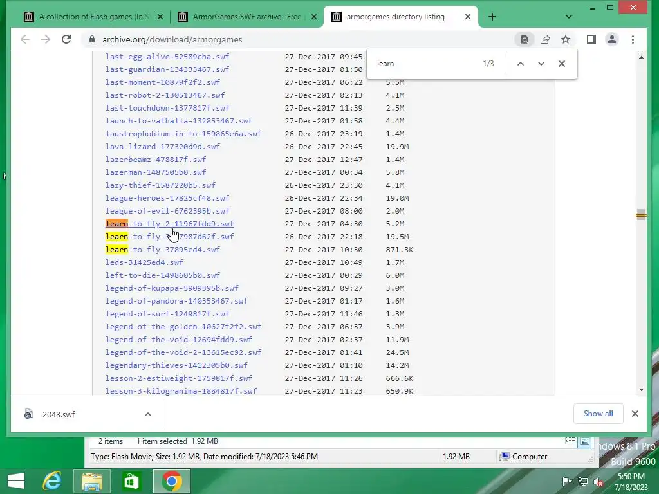
Task: Jump to next find result
Action: [541, 64]
